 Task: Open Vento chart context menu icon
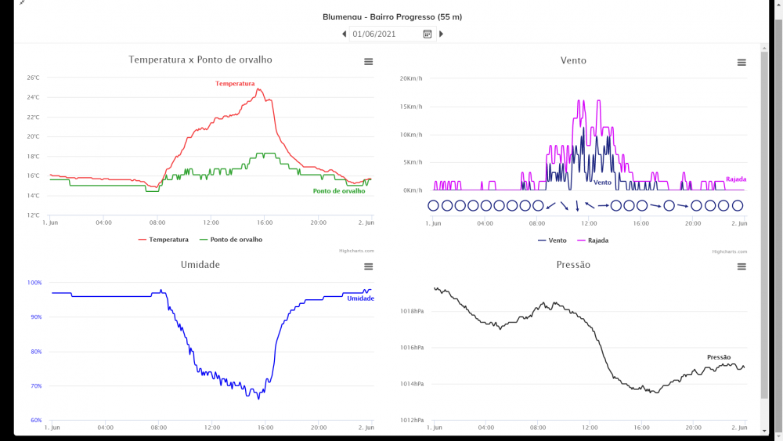[x=742, y=63]
